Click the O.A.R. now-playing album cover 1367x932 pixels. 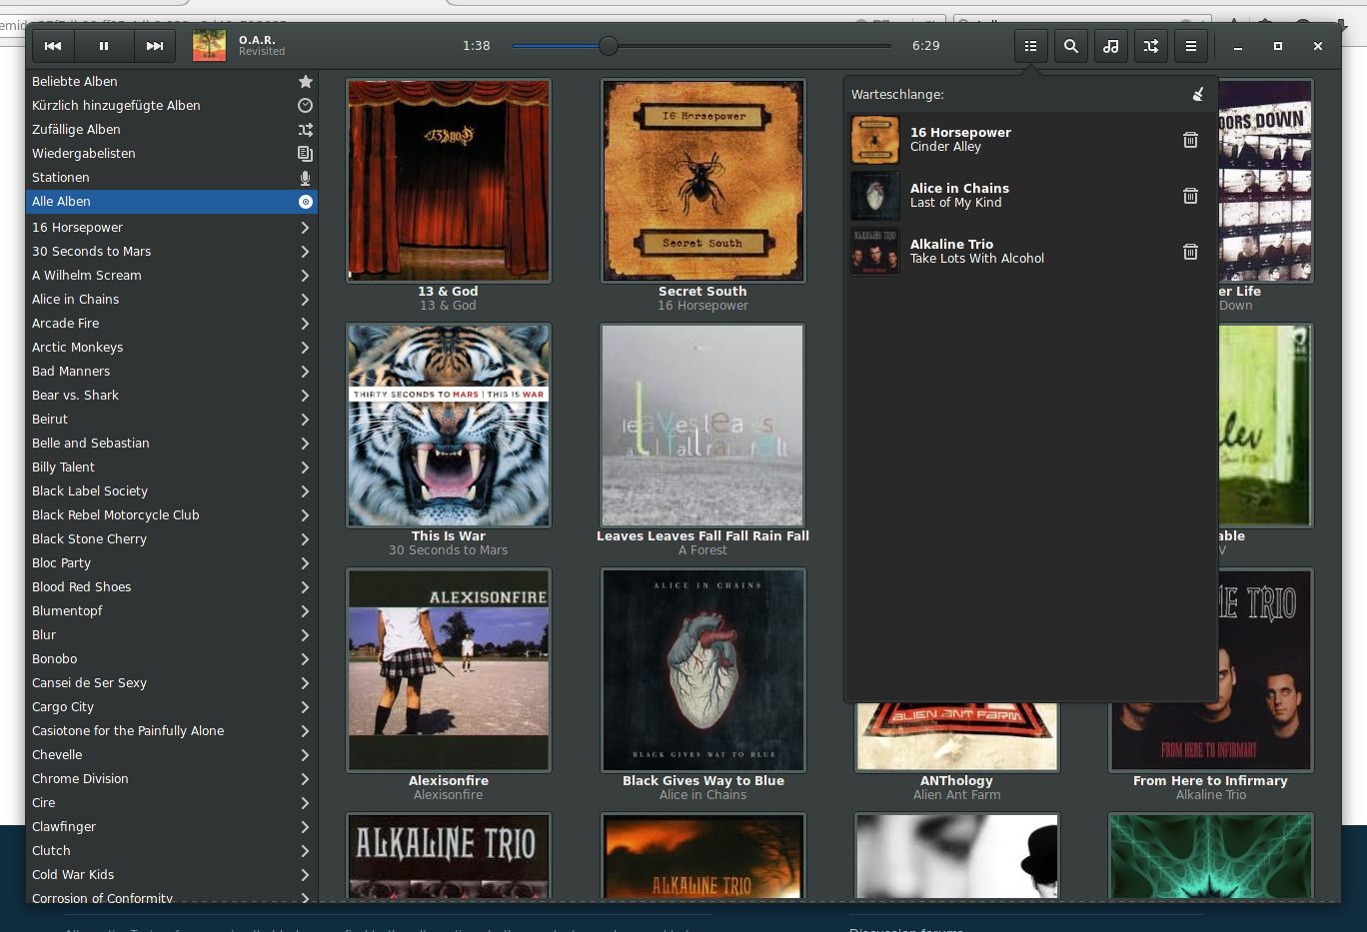tap(209, 46)
